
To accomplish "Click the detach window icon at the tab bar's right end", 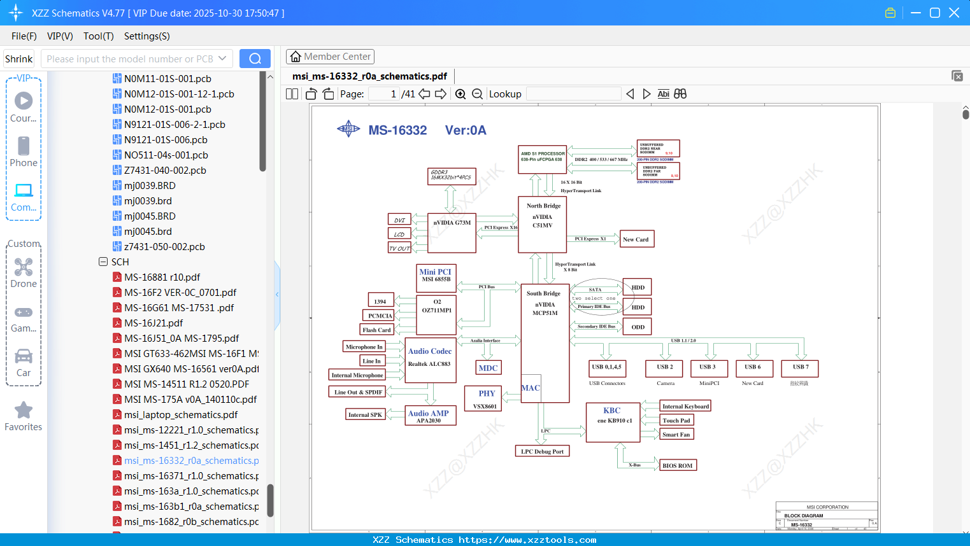I will [957, 76].
